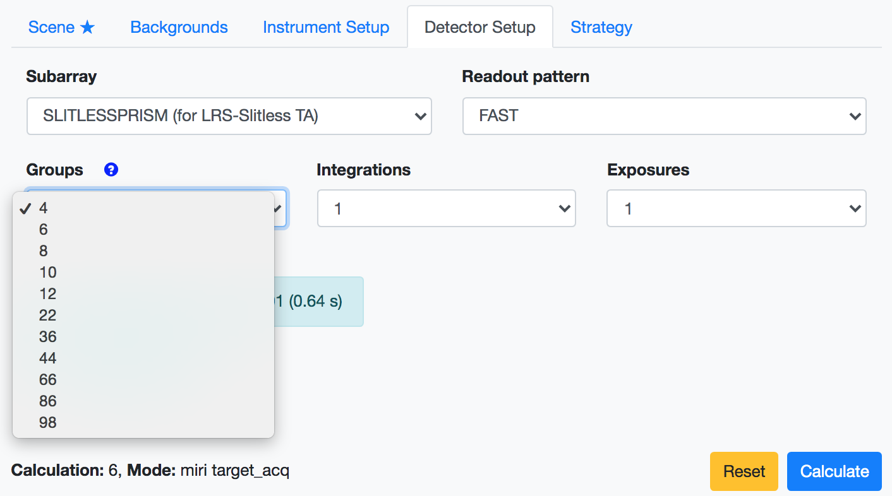The width and height of the screenshot is (892, 496).
Task: Open the Exposures dropdown
Action: (736, 208)
